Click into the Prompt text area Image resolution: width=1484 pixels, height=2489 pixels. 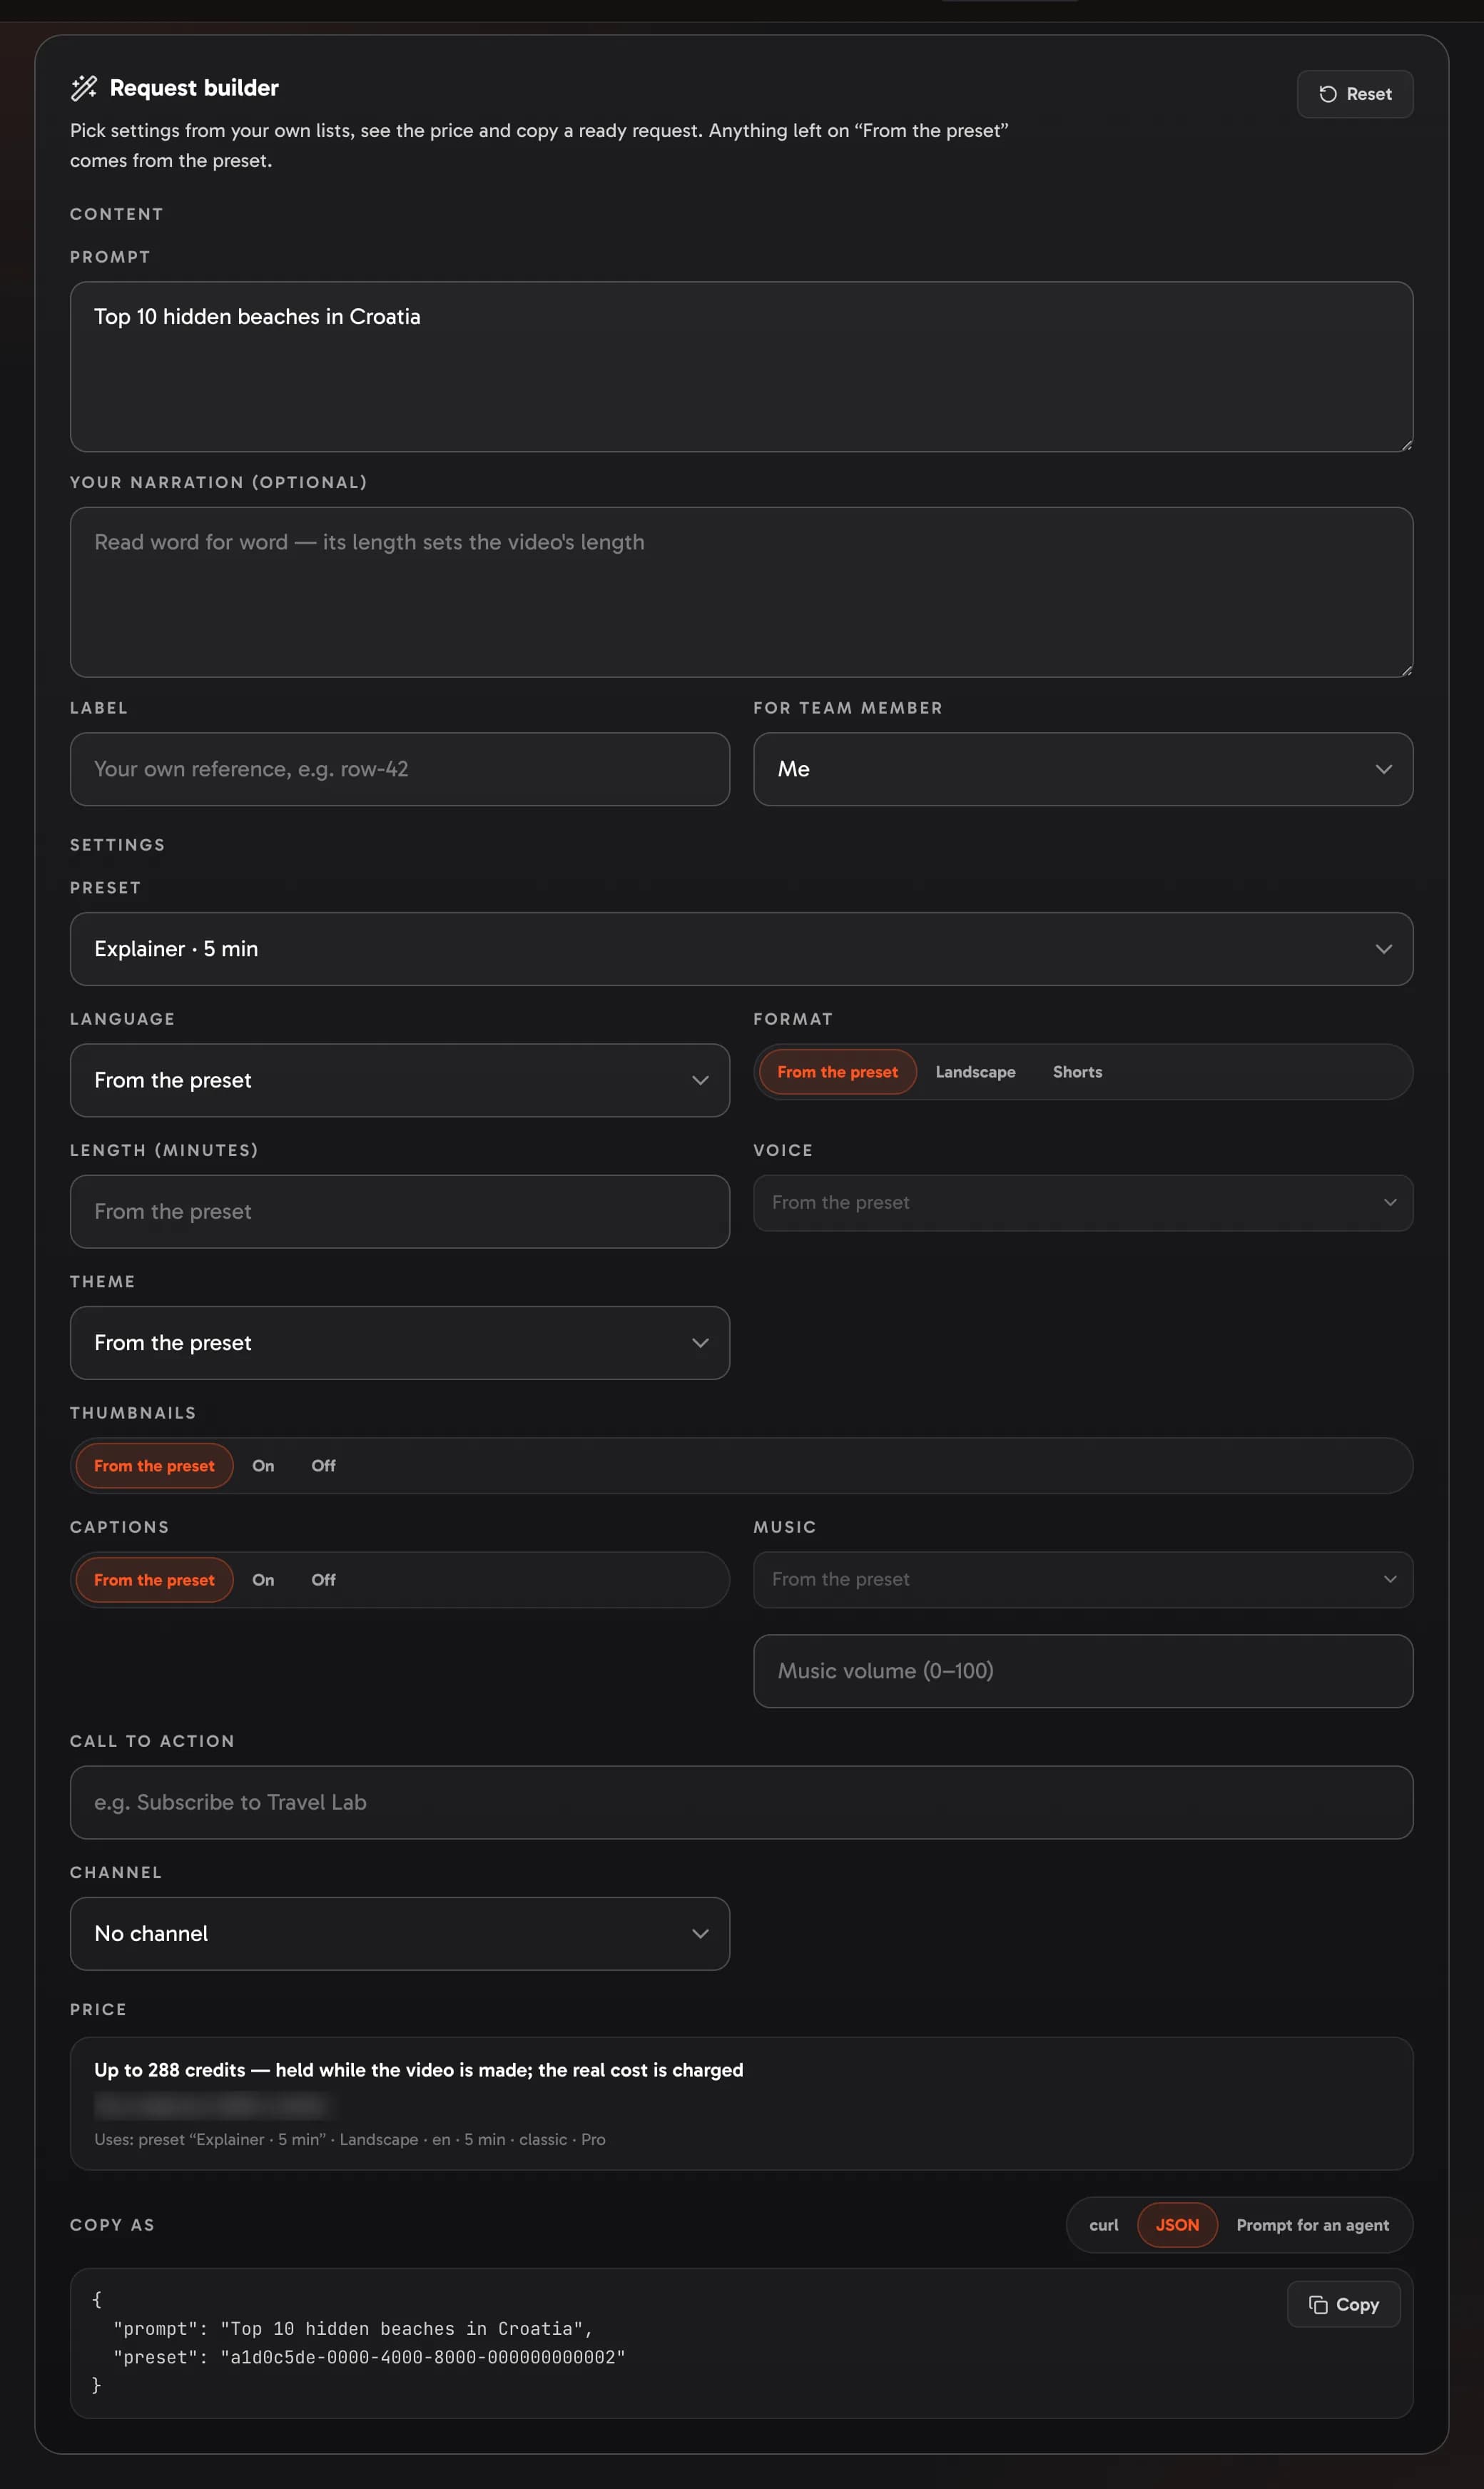click(x=741, y=366)
